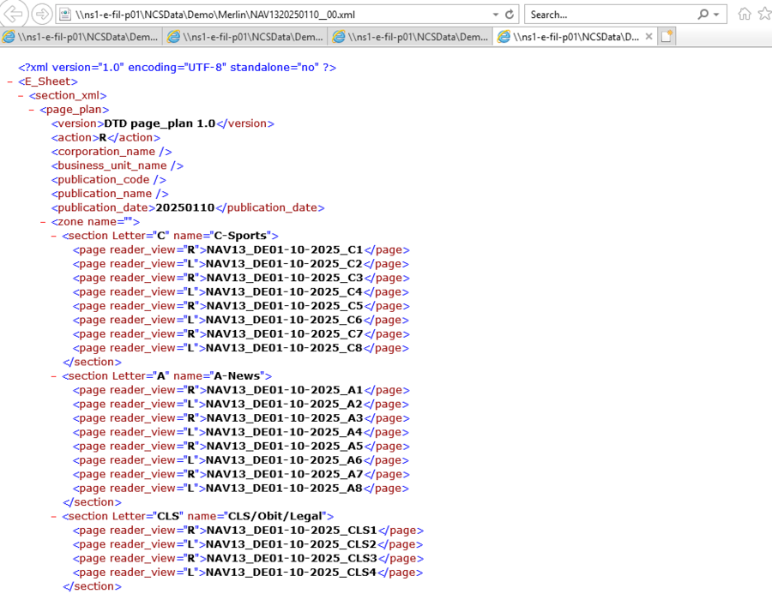Collapse the zone element
This screenshot has width=772, height=594.
[x=43, y=222]
